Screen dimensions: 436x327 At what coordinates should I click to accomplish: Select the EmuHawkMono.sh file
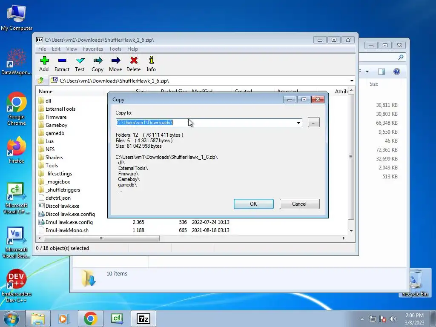63,230
